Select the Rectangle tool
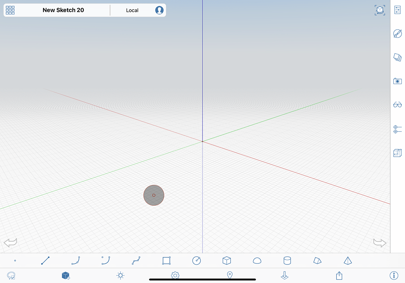The image size is (405, 283). click(166, 261)
